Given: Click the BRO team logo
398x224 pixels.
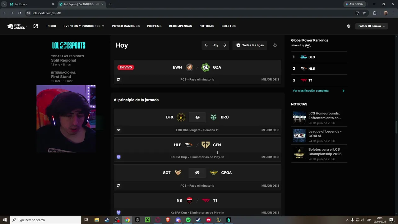Looking at the screenshot, I should [x=214, y=117].
